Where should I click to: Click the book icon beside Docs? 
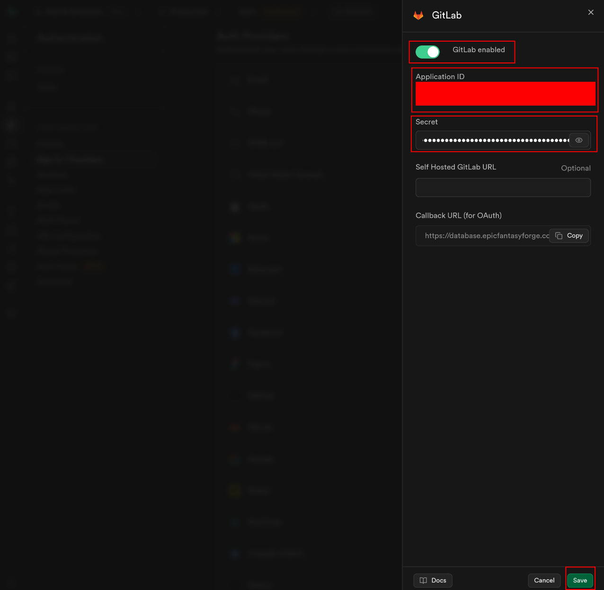pos(423,581)
